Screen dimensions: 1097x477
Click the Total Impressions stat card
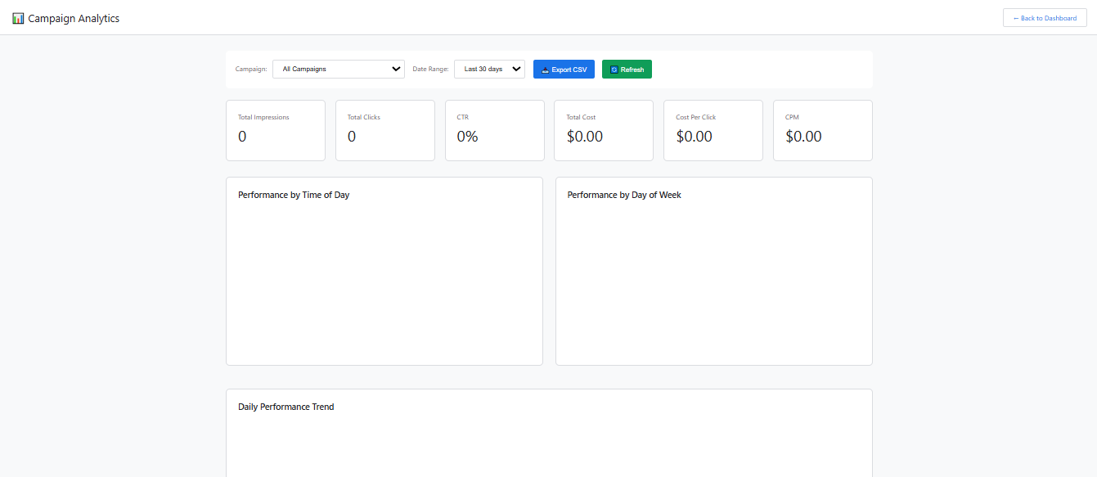coord(275,131)
